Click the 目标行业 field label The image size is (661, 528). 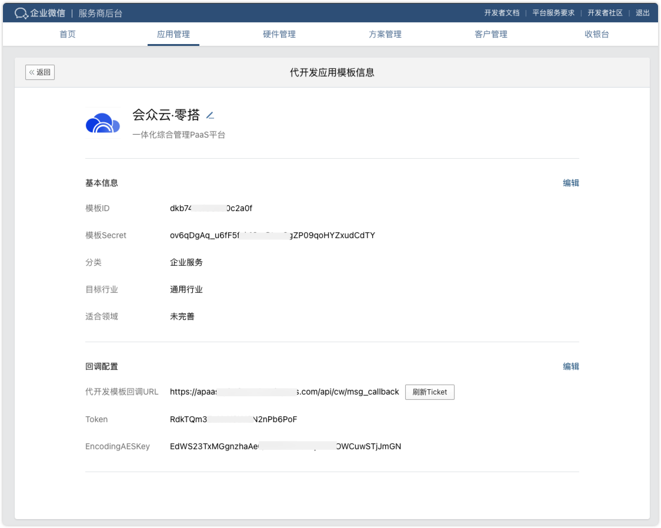pyautogui.click(x=102, y=289)
